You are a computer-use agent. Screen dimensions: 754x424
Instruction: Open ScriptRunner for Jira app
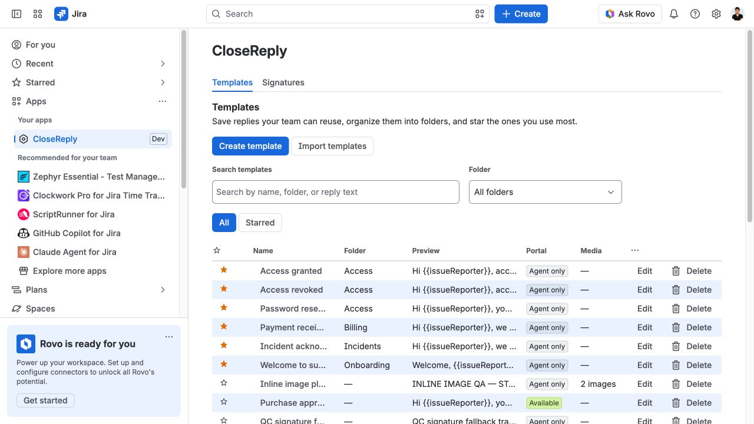[x=93, y=214]
